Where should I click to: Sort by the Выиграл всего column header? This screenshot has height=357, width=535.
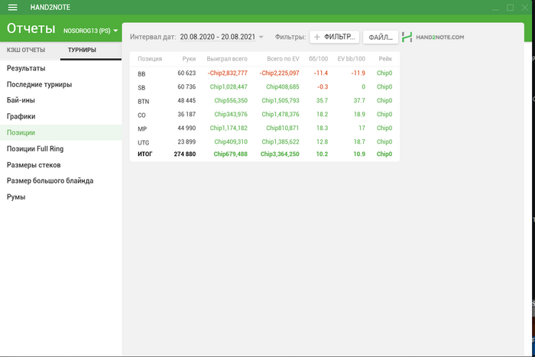click(x=227, y=59)
